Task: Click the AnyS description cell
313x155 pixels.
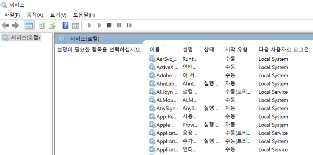Action: [x=190, y=109]
